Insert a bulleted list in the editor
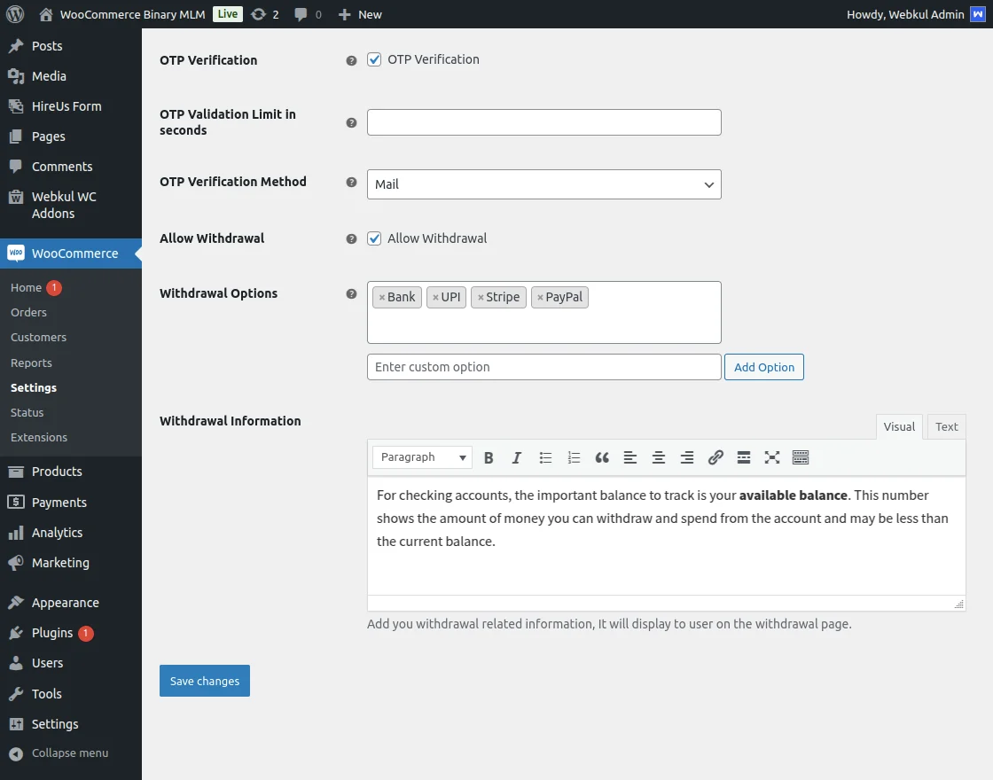Viewport: 993px width, 780px height. tap(545, 456)
